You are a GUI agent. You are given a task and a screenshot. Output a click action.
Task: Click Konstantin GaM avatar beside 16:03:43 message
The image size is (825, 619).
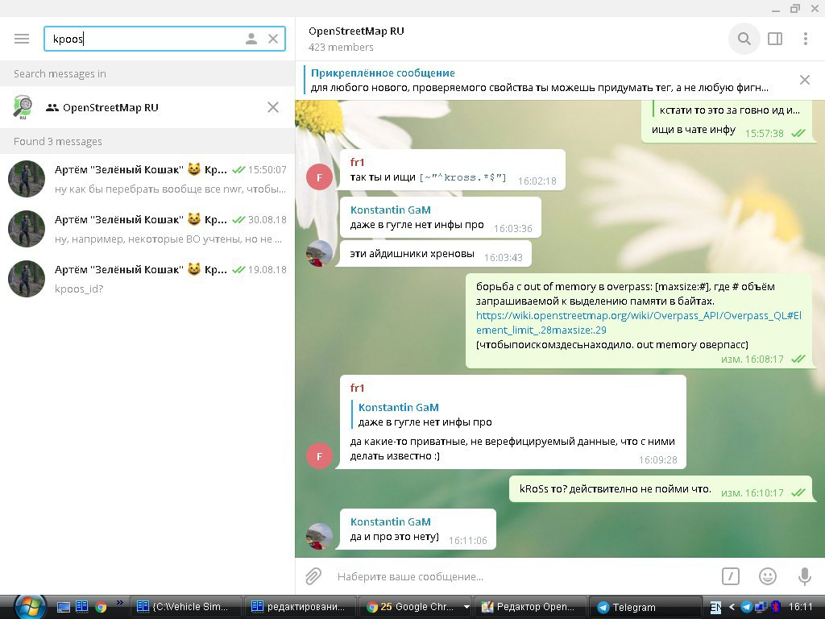coord(319,254)
